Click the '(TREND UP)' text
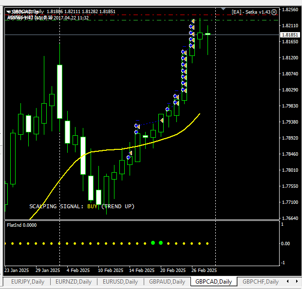302x289 pixels. click(118, 206)
